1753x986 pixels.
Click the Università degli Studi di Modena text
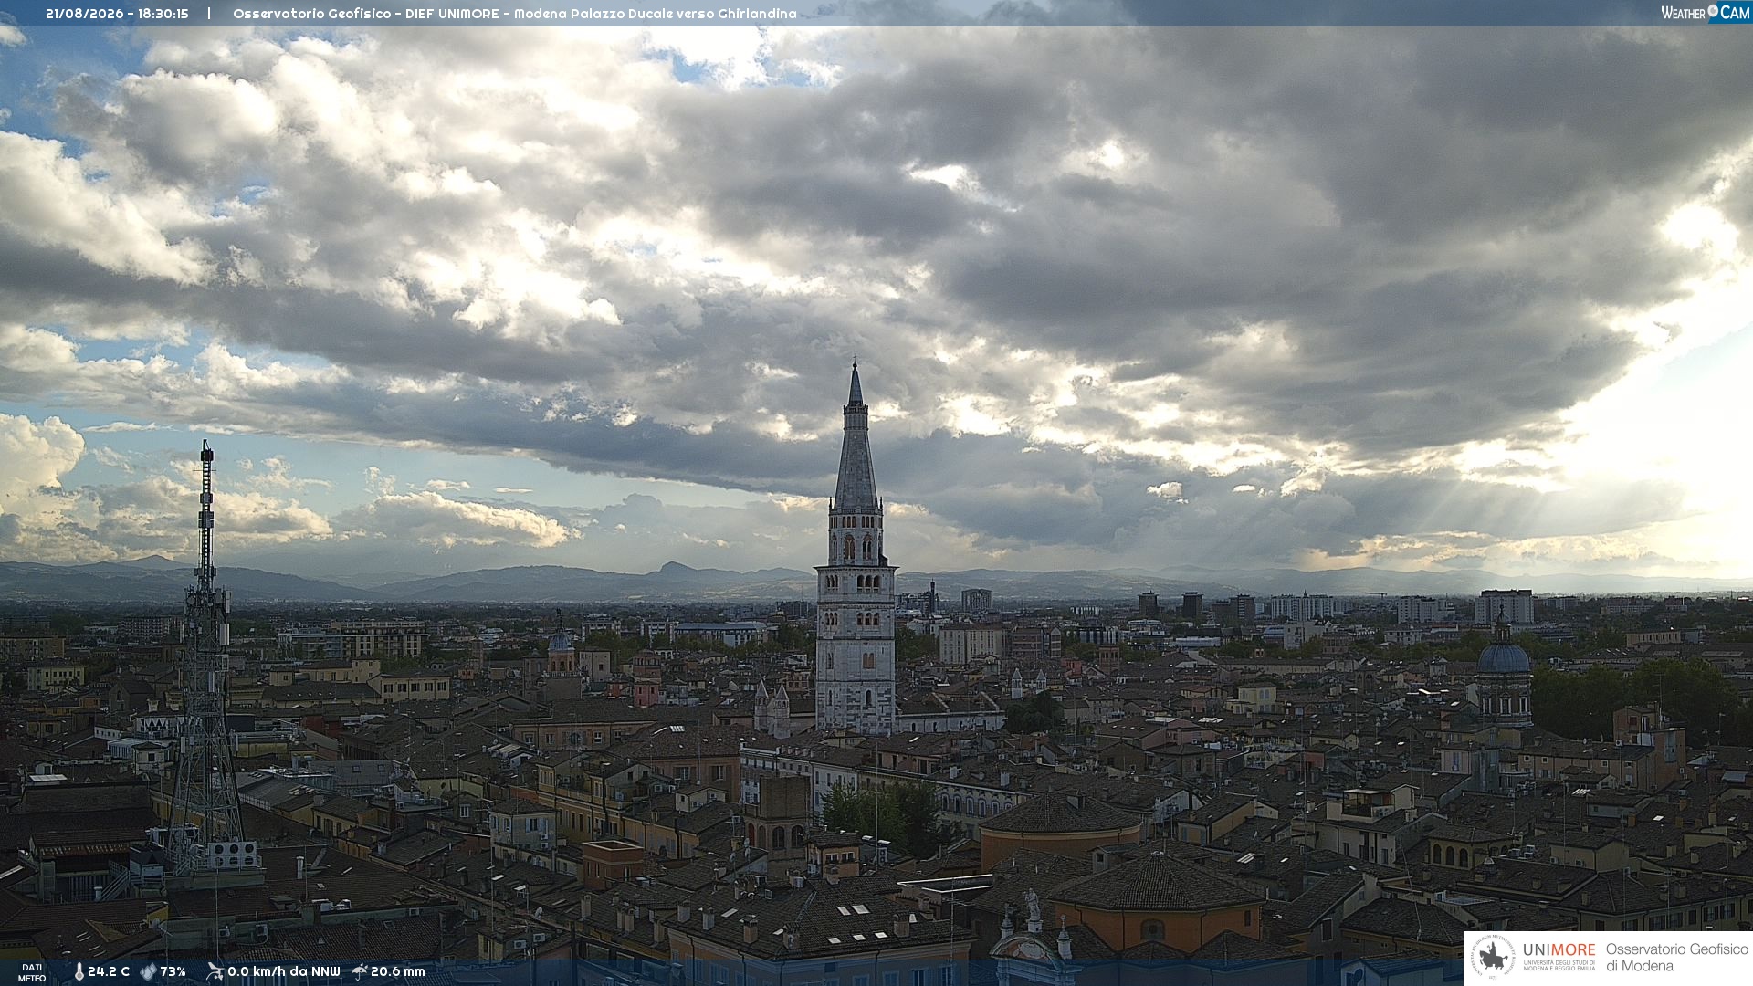pyautogui.click(x=1559, y=965)
